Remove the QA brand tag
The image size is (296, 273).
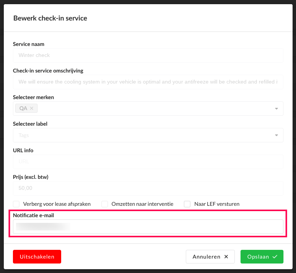click(32, 109)
